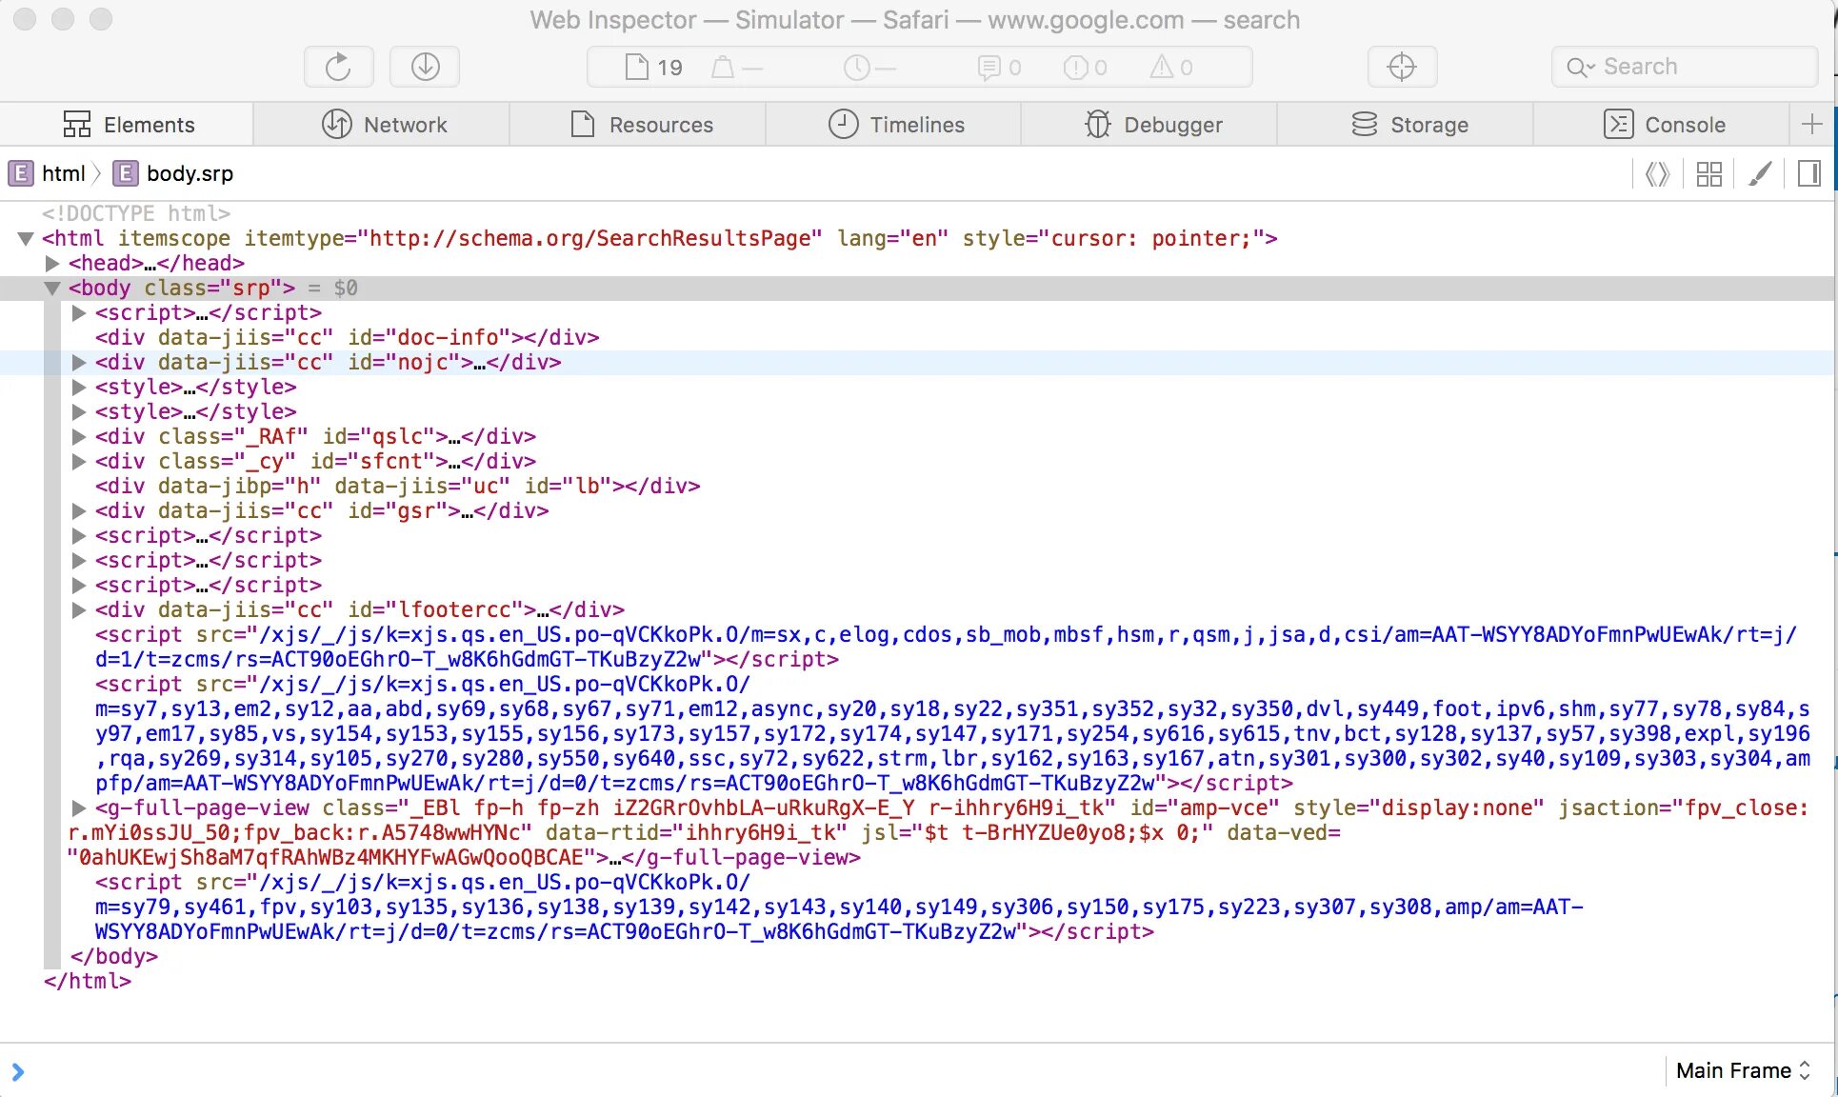Open a new tab with plus icon

(1812, 124)
